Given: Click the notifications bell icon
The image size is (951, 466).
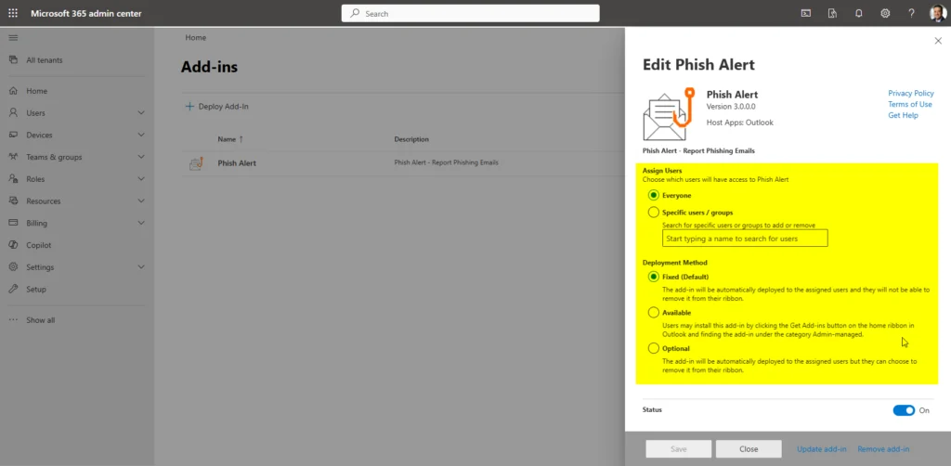Looking at the screenshot, I should coord(859,14).
